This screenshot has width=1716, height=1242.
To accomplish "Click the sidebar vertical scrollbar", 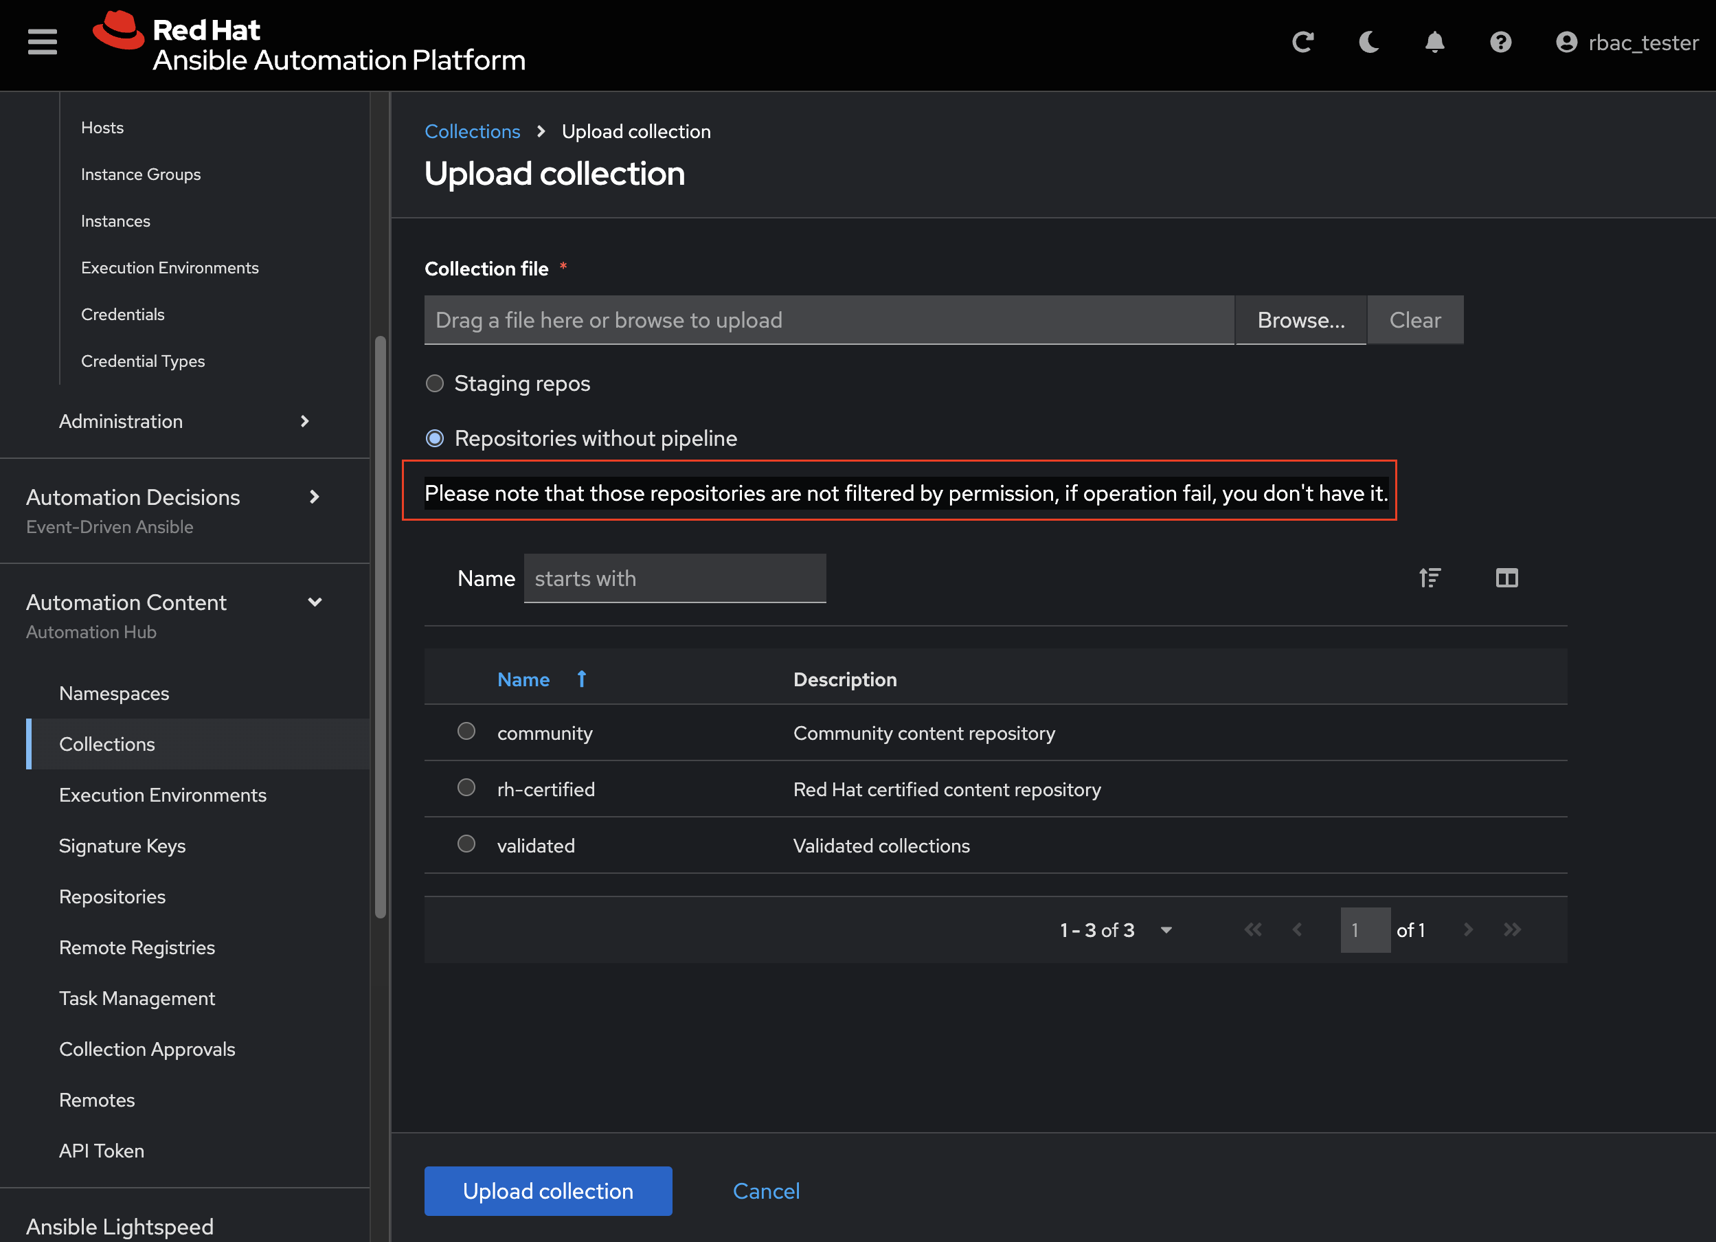I will point(380,626).
